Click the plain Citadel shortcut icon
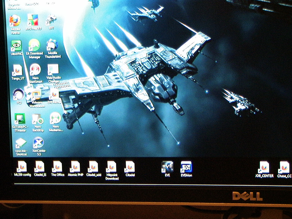The width and height of the screenshot is (292, 219). point(130,169)
